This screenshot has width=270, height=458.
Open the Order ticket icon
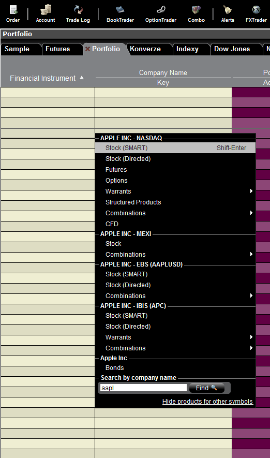point(13,14)
